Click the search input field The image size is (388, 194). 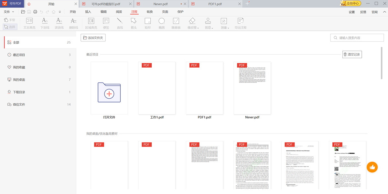pyautogui.click(x=357, y=38)
